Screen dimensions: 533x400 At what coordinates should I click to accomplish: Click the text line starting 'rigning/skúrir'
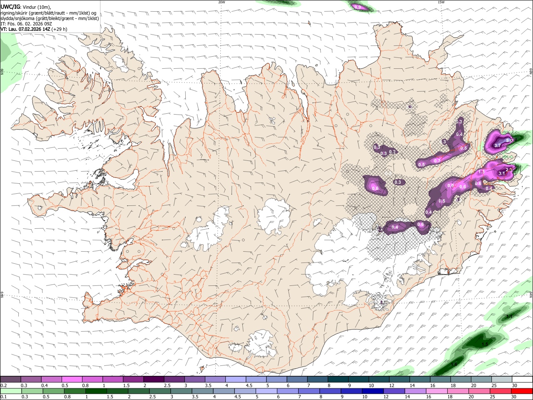(48, 13)
